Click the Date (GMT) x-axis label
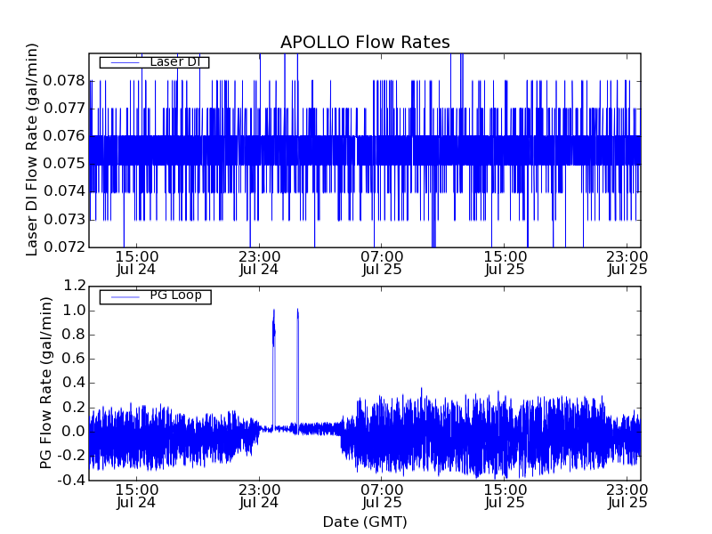The width and height of the screenshot is (712, 534). [365, 522]
